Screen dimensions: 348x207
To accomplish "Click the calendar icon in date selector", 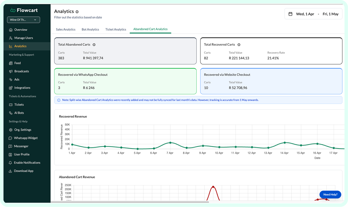I will (x=290, y=14).
